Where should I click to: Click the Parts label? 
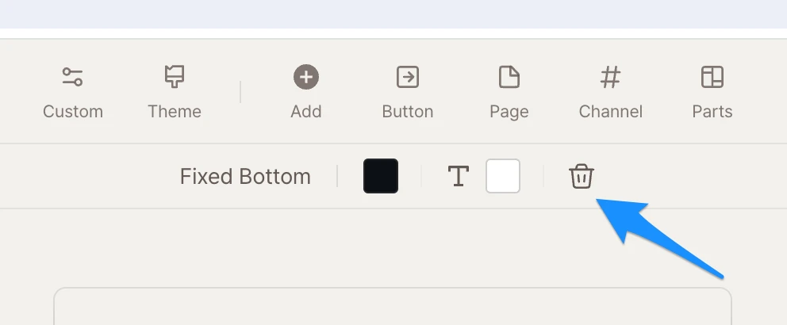(x=712, y=112)
